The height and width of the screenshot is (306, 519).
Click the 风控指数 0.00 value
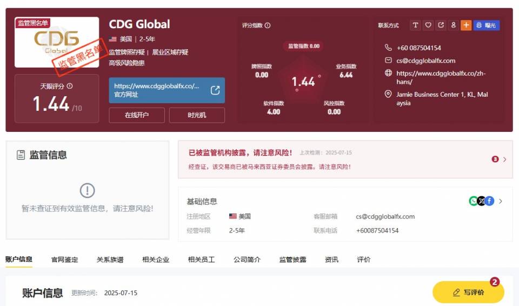(x=334, y=112)
